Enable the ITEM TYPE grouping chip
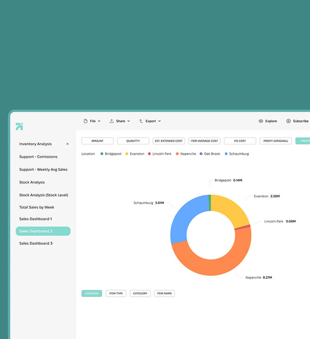Screen dimensions: 310x339 [x=116, y=293]
